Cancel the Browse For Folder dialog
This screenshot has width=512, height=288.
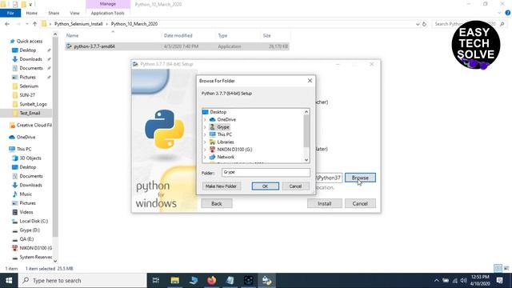(295, 186)
